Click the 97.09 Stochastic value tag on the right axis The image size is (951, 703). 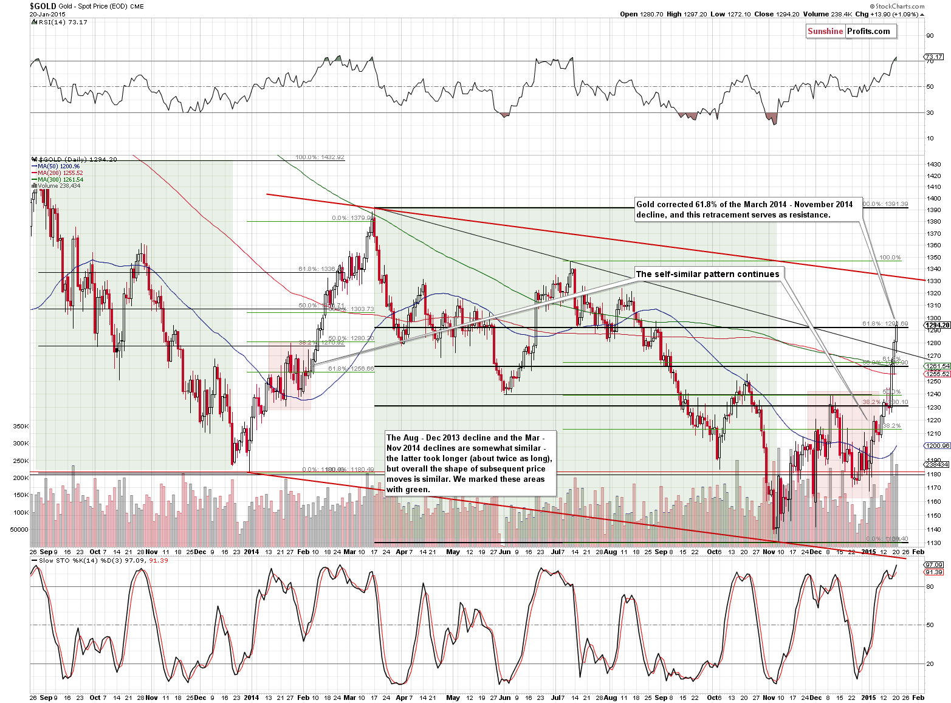[935, 564]
